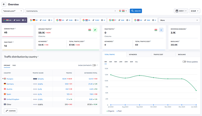Select the UK Google database tab
The height and width of the screenshot is (116, 202).
pyautogui.click(x=145, y=20)
